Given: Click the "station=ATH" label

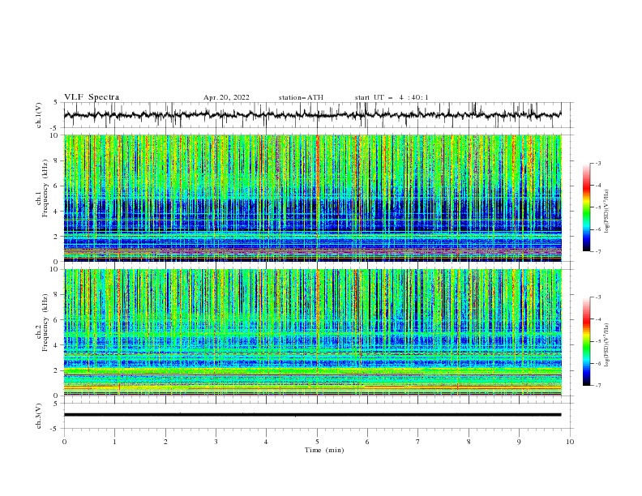Looking at the screenshot, I should (301, 97).
